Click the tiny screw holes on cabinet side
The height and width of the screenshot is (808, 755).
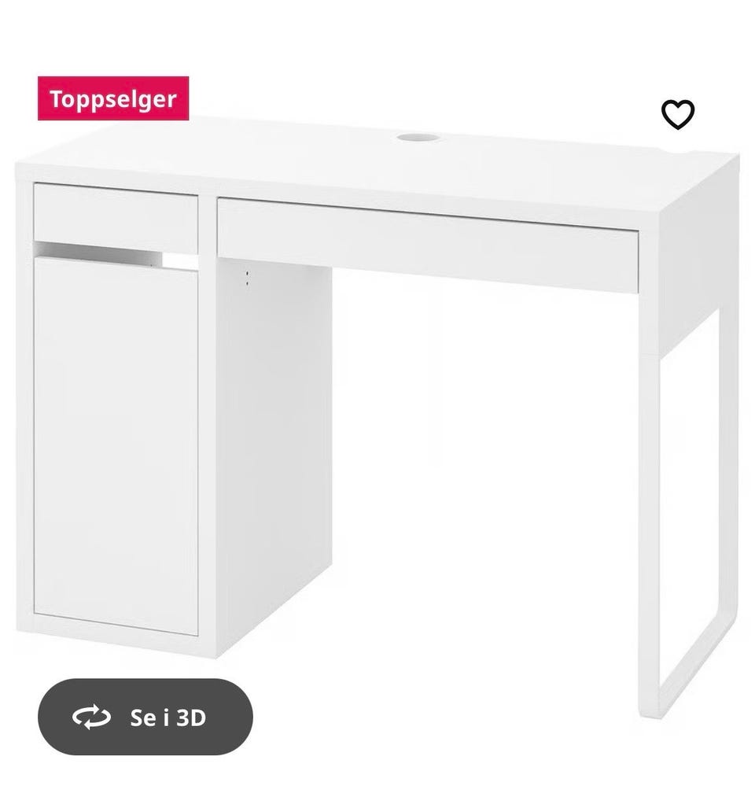(247, 279)
